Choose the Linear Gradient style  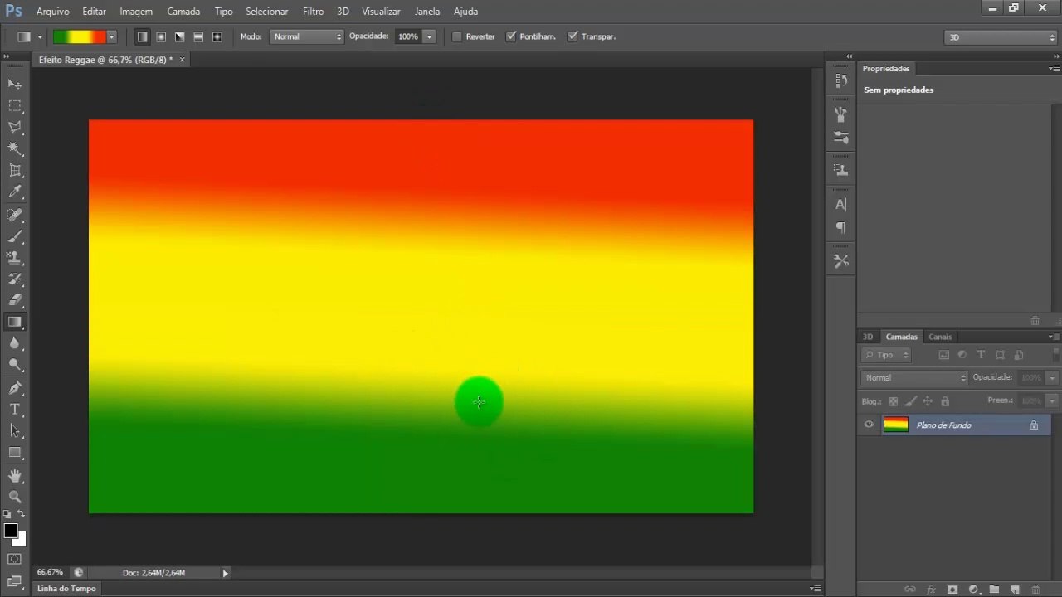[x=143, y=36]
